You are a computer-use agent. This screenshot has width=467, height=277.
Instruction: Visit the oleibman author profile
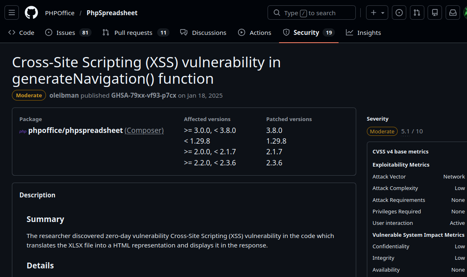(x=64, y=95)
